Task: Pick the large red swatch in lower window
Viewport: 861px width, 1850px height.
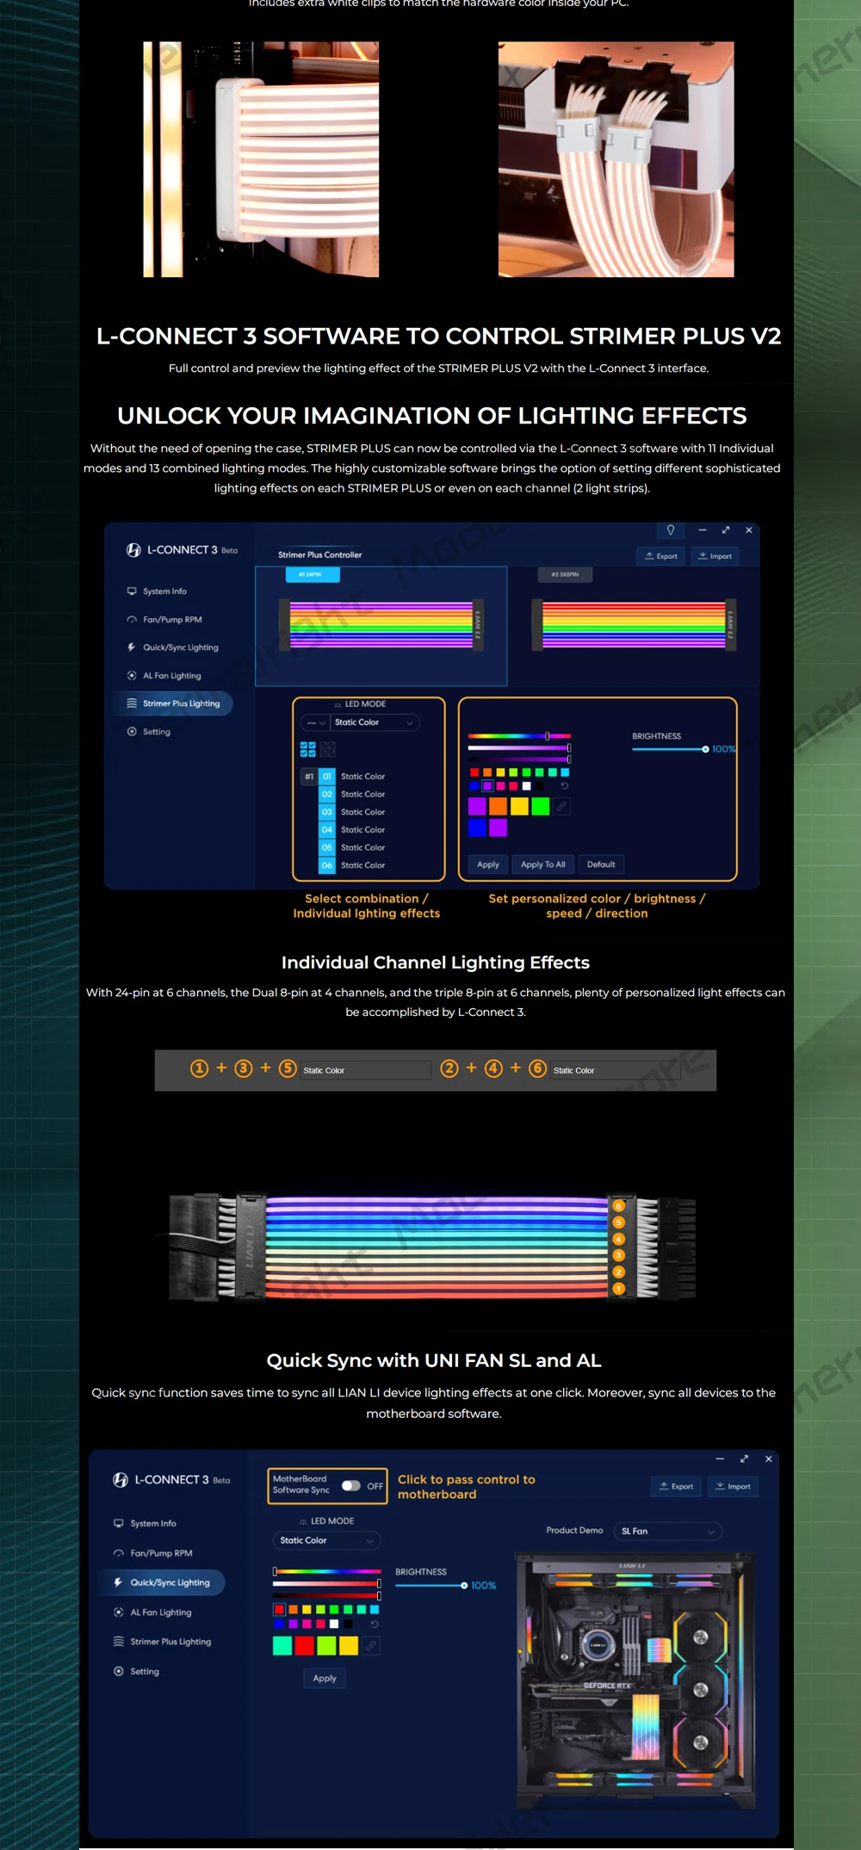Action: click(x=305, y=1646)
